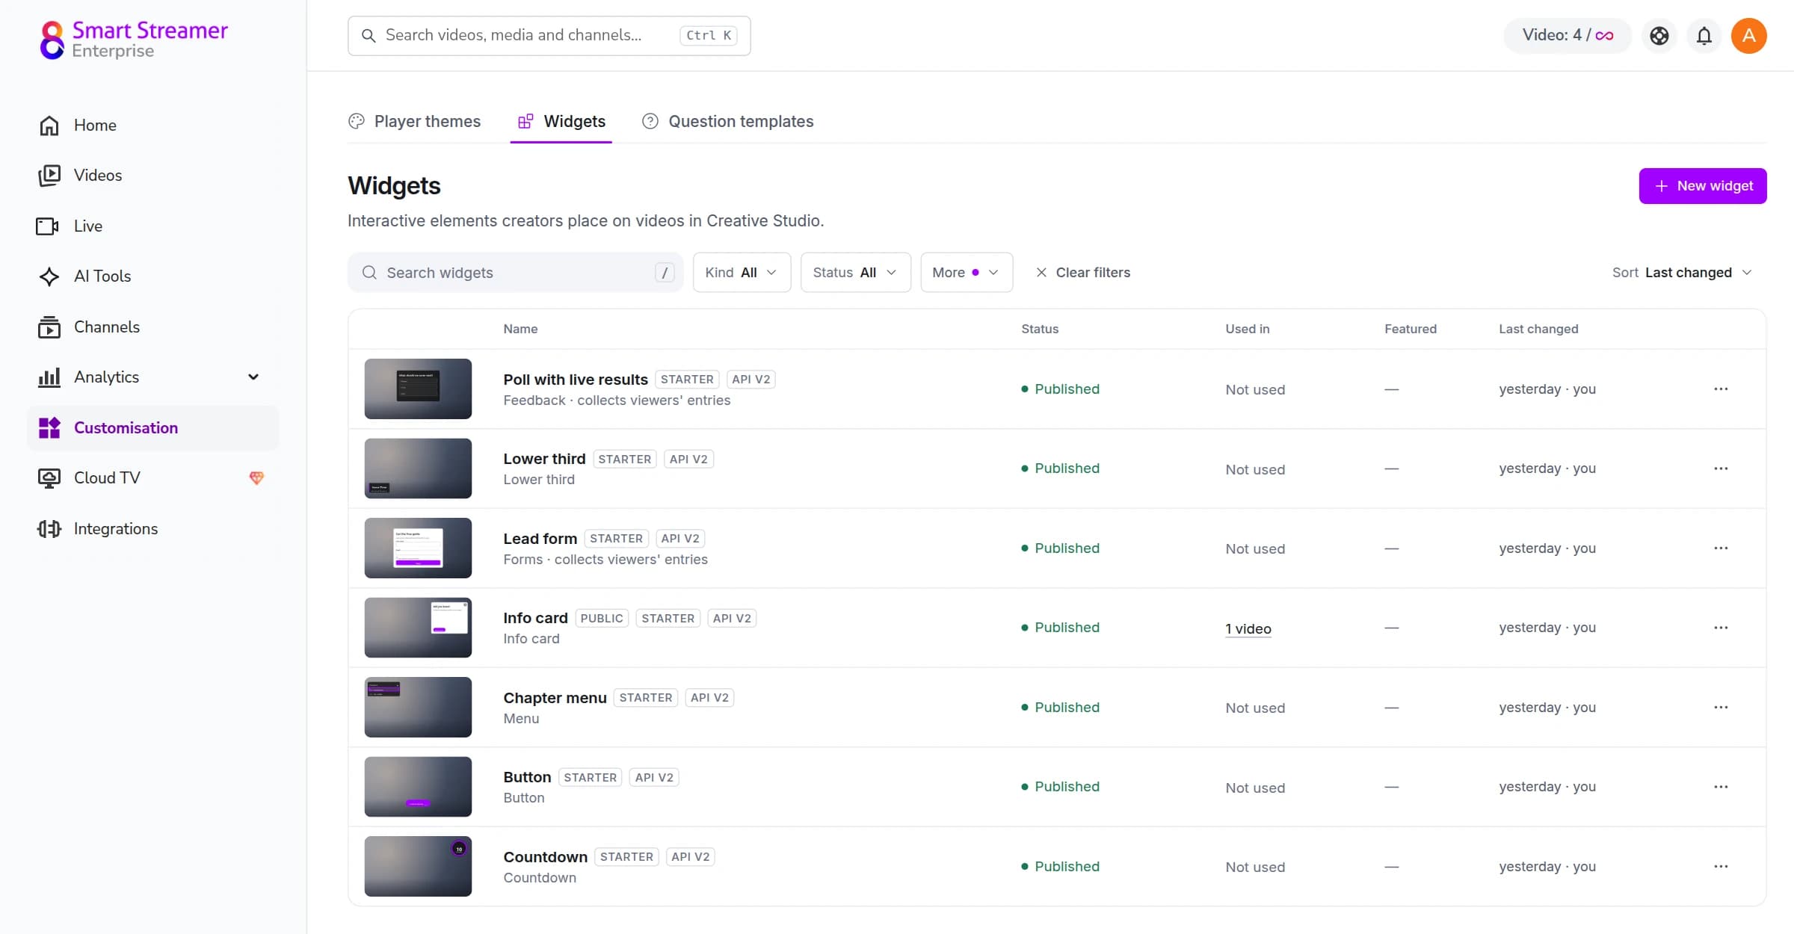Click the API V2 tag on Button row
Screen dimensions: 1794x934
click(x=654, y=777)
